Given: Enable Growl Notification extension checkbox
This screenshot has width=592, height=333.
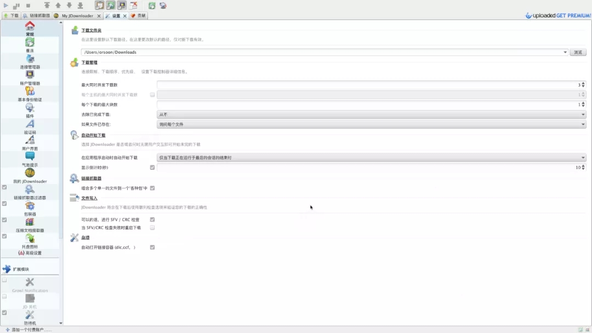Looking at the screenshot, I should click(x=4, y=280).
